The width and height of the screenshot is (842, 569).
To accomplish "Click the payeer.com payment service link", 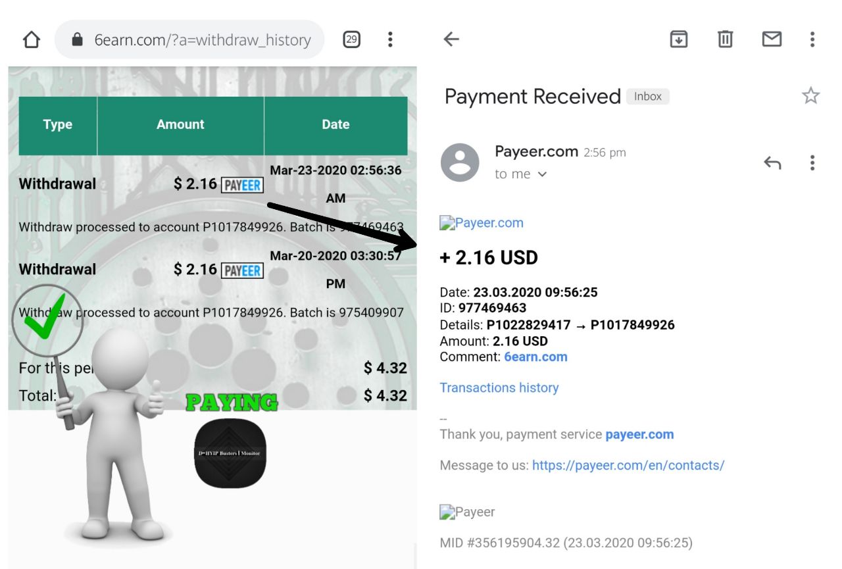I will [639, 434].
